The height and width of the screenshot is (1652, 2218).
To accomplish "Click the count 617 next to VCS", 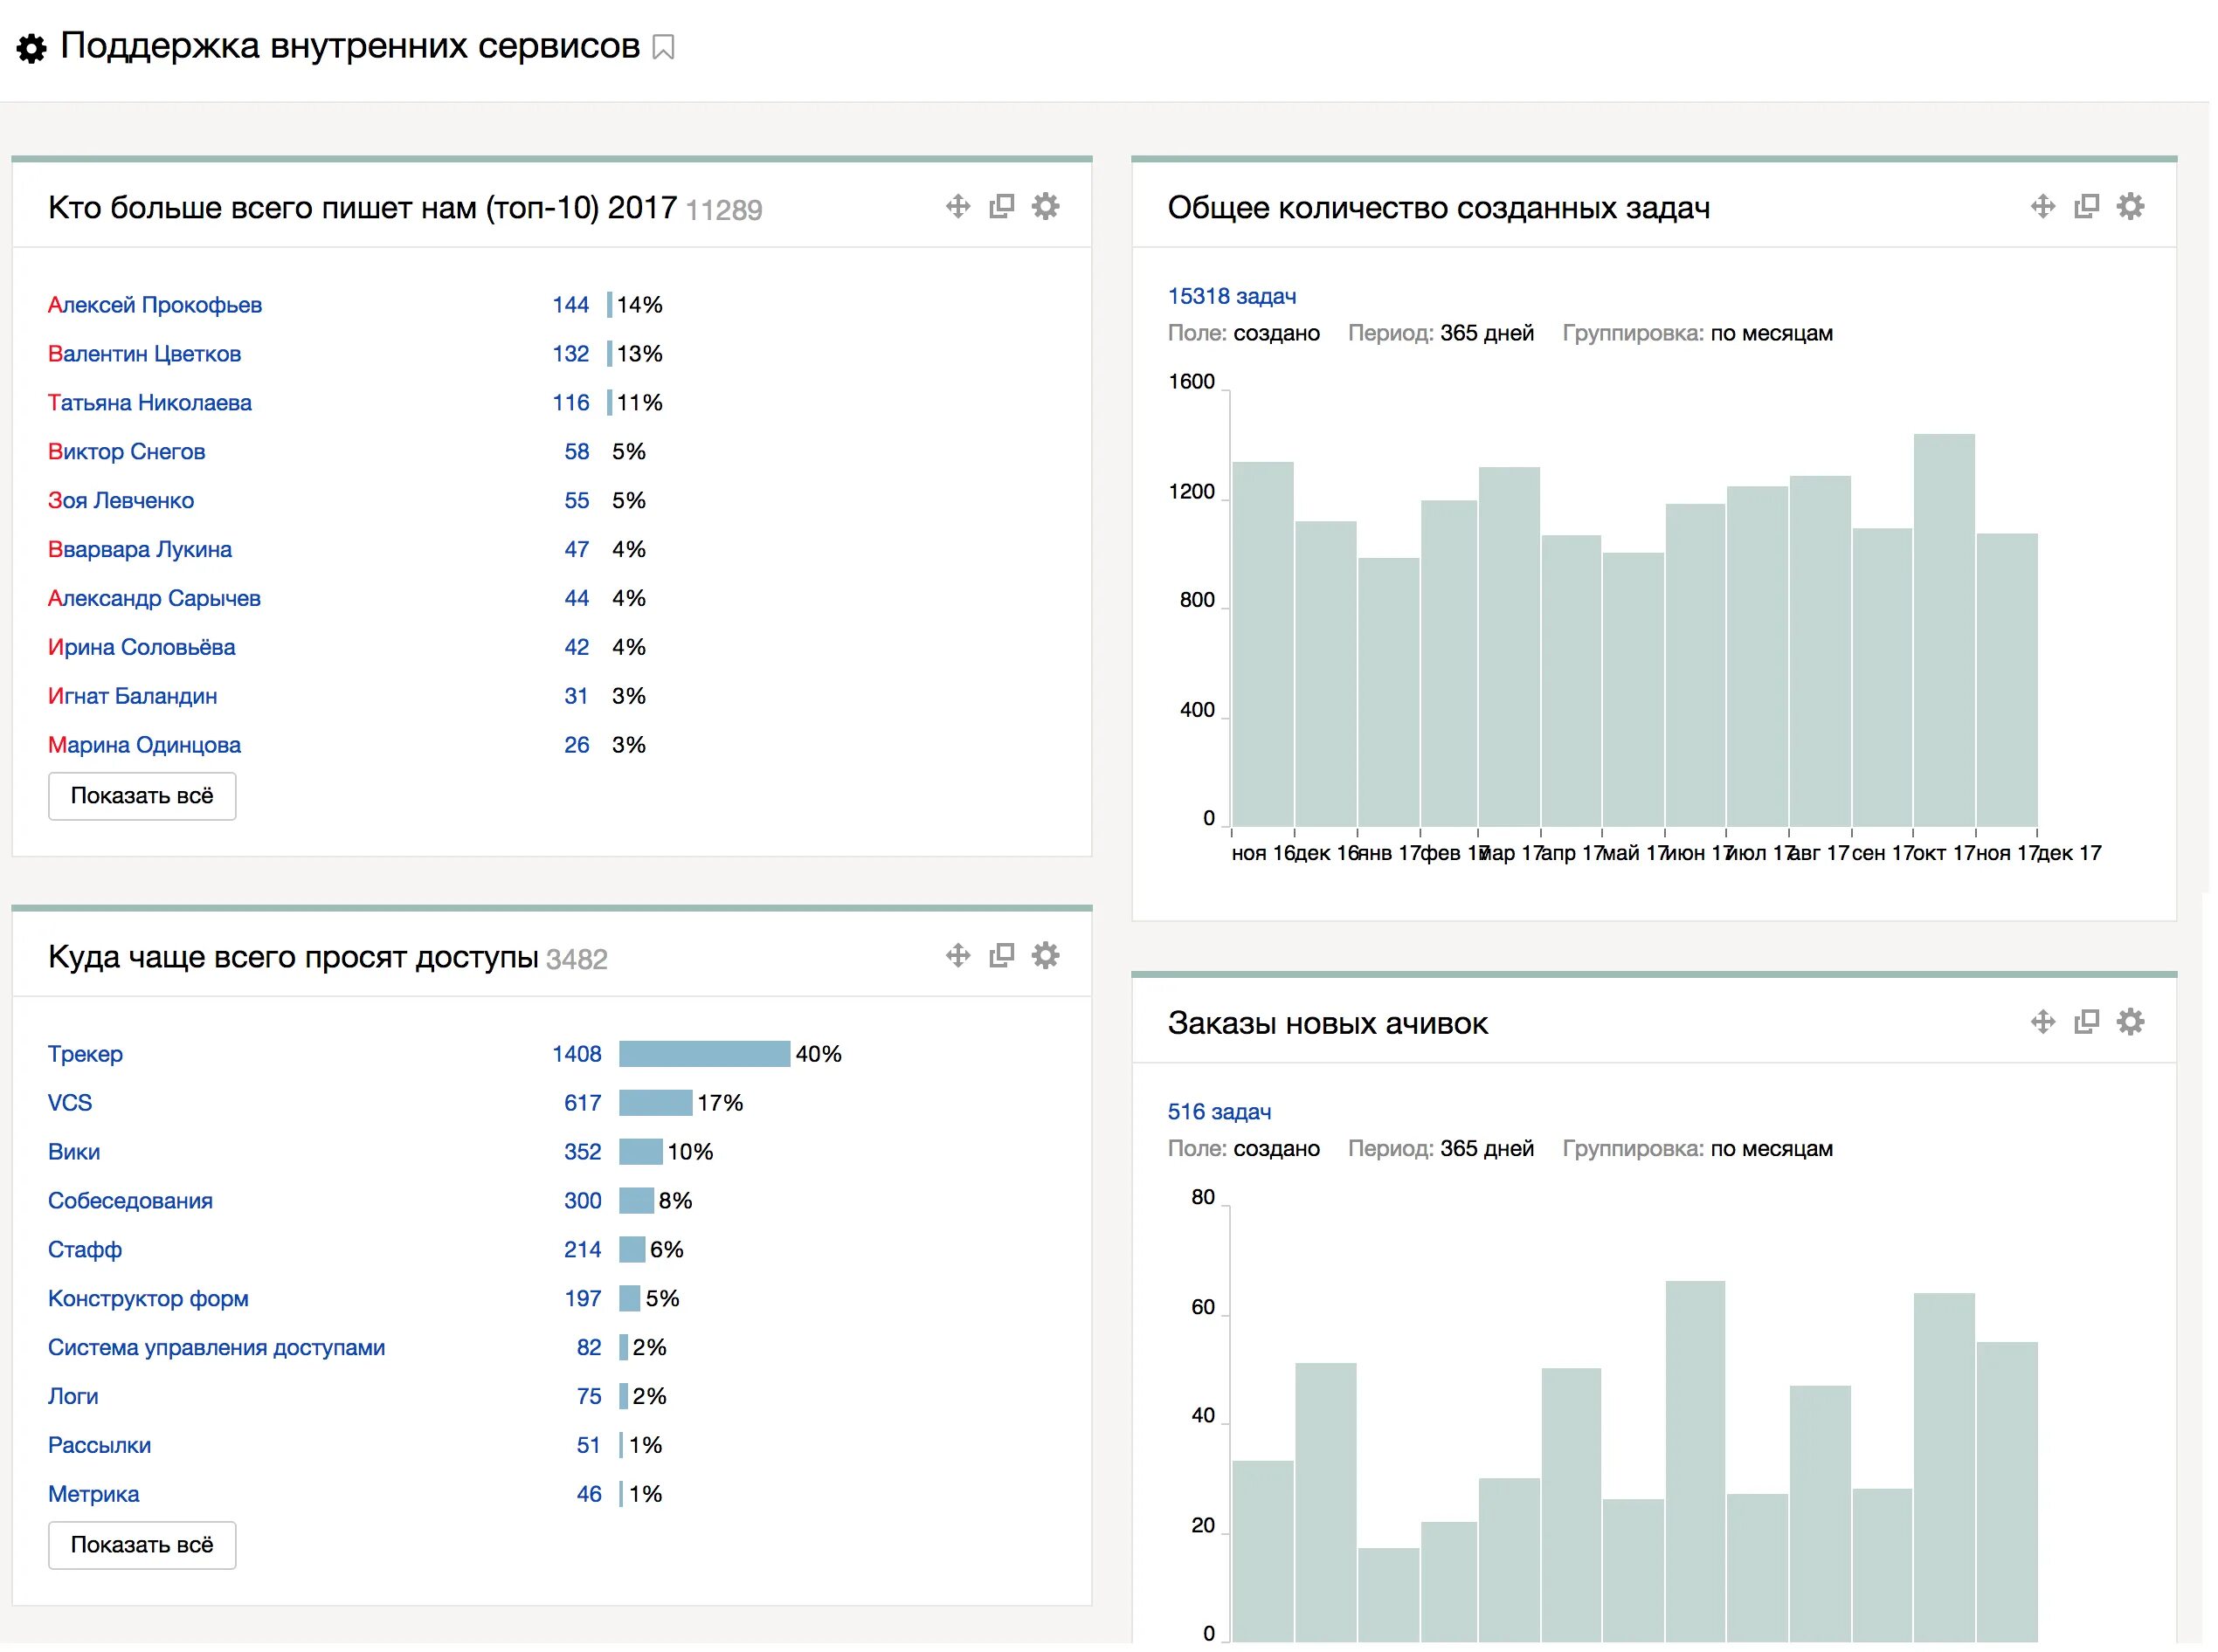I will click(583, 1103).
